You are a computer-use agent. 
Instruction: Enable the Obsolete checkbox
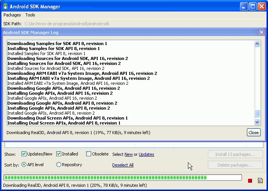pos(88,154)
